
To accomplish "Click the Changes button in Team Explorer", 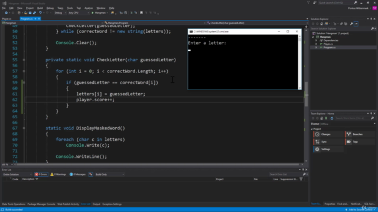I will pyautogui.click(x=328, y=134).
